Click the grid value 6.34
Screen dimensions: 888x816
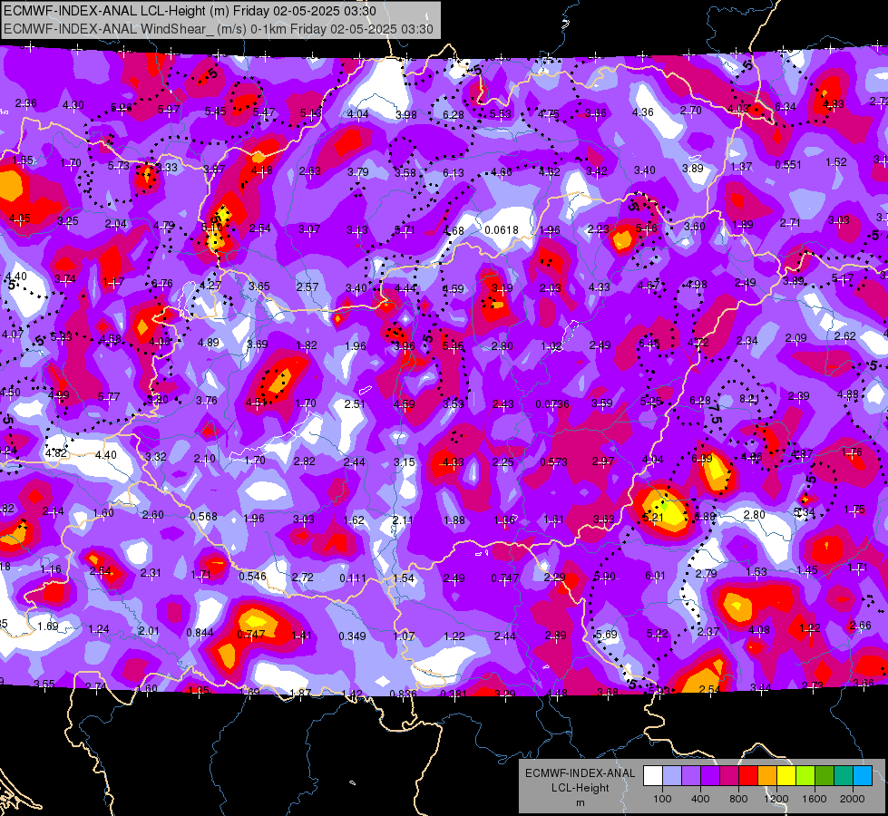786,107
